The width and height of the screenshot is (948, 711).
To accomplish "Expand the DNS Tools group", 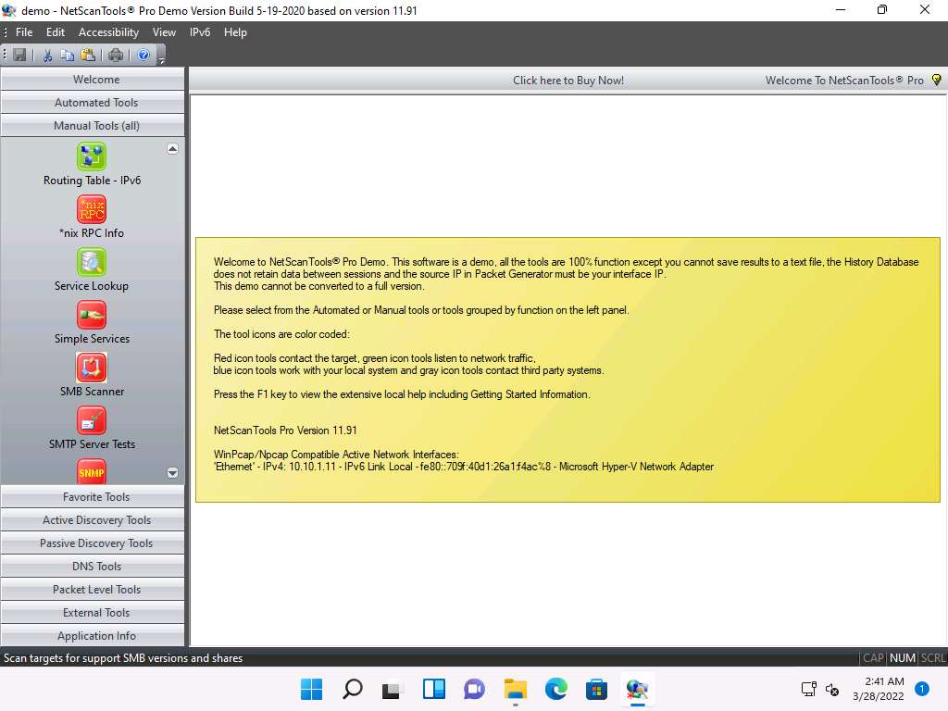I will point(96,567).
